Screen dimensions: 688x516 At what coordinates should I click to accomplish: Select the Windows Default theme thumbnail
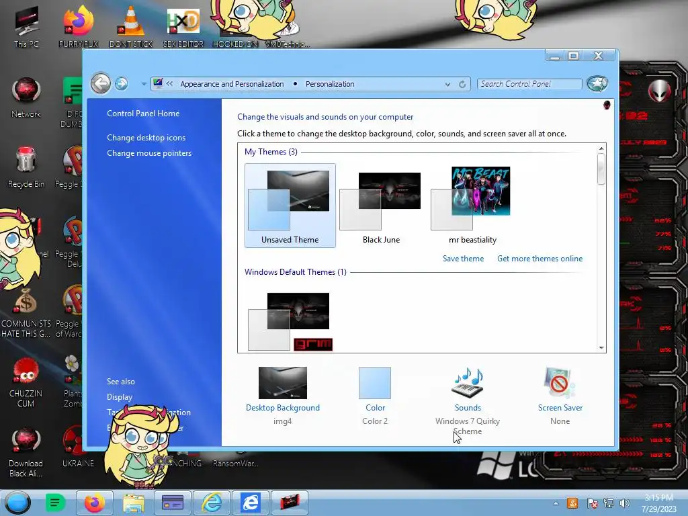[x=290, y=322]
